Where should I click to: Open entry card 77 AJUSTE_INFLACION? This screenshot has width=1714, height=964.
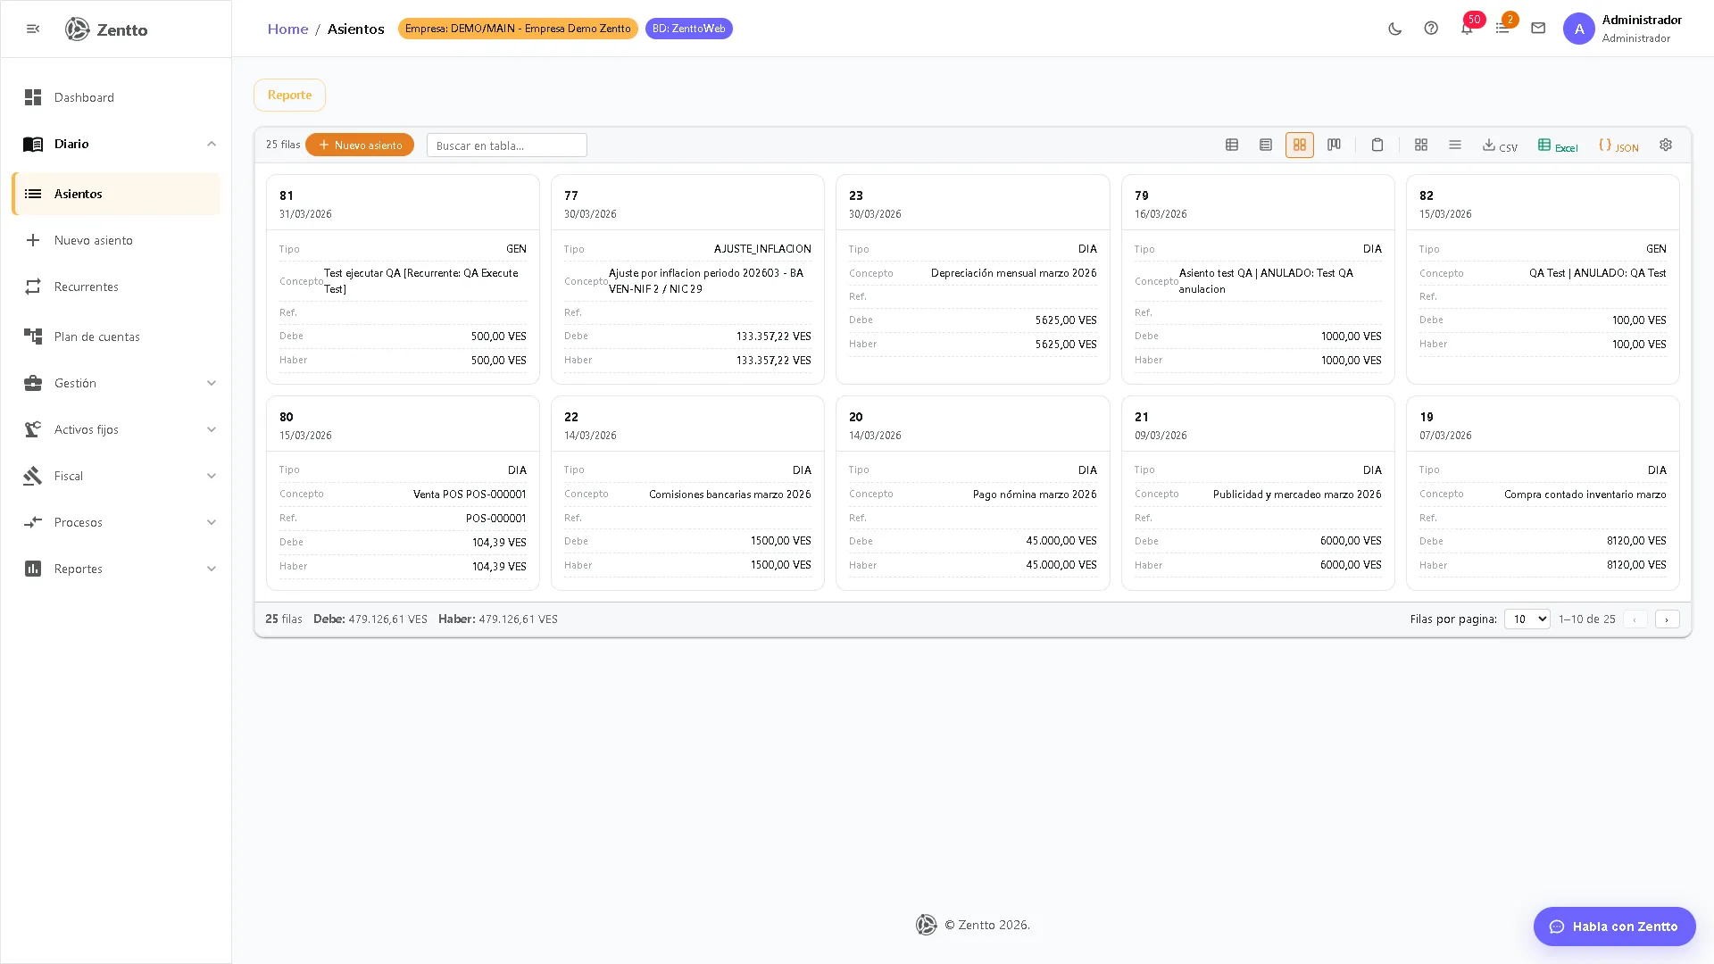point(687,279)
